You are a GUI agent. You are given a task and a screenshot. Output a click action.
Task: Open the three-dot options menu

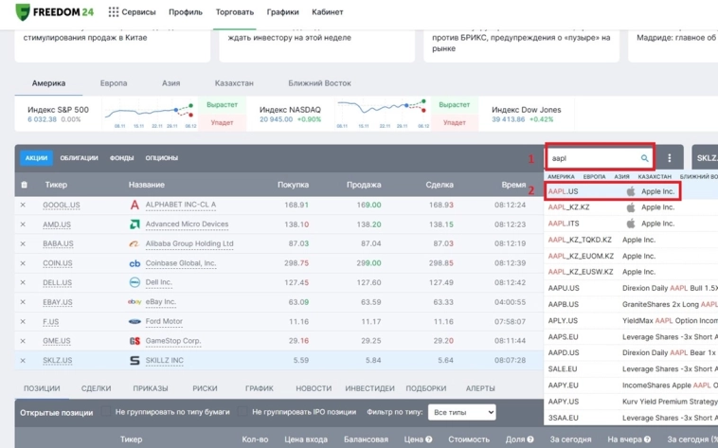(669, 158)
